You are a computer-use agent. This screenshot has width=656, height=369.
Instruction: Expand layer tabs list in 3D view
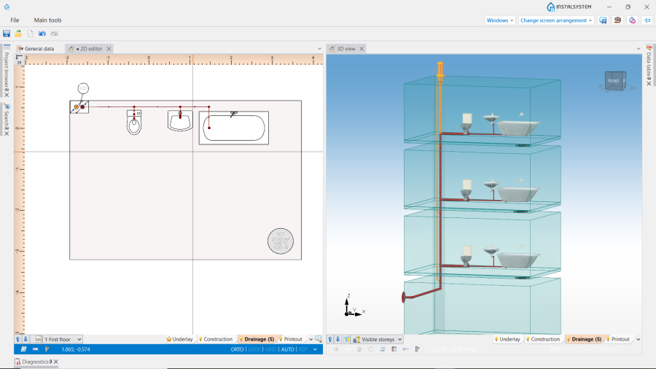point(638,339)
